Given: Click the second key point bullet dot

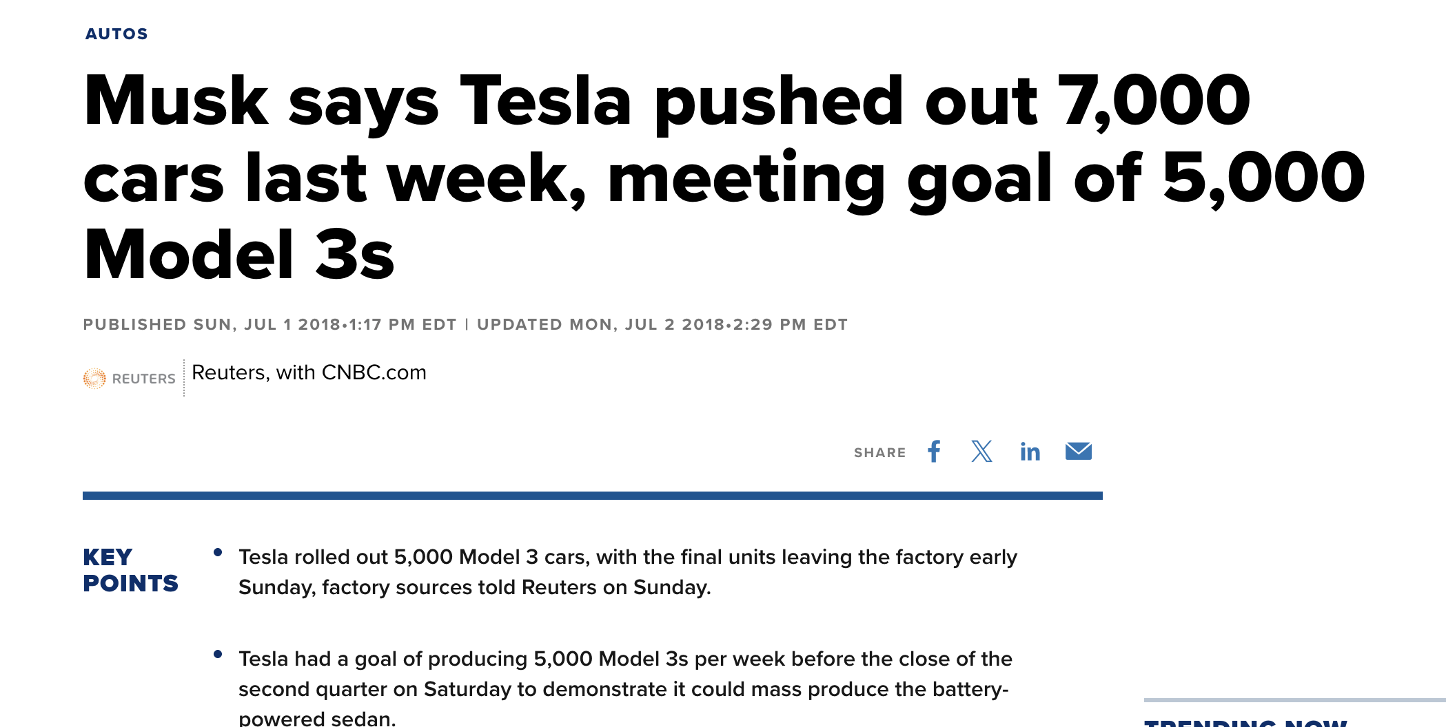Looking at the screenshot, I should point(218,654).
